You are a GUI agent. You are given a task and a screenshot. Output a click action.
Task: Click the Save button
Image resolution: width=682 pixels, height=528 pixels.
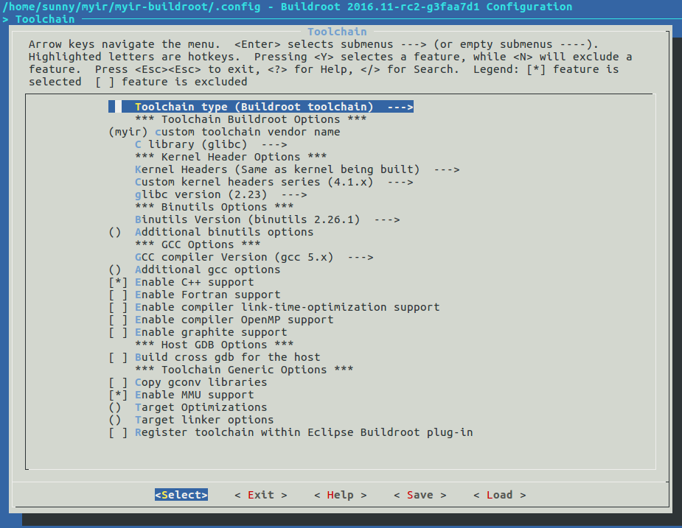click(420, 495)
